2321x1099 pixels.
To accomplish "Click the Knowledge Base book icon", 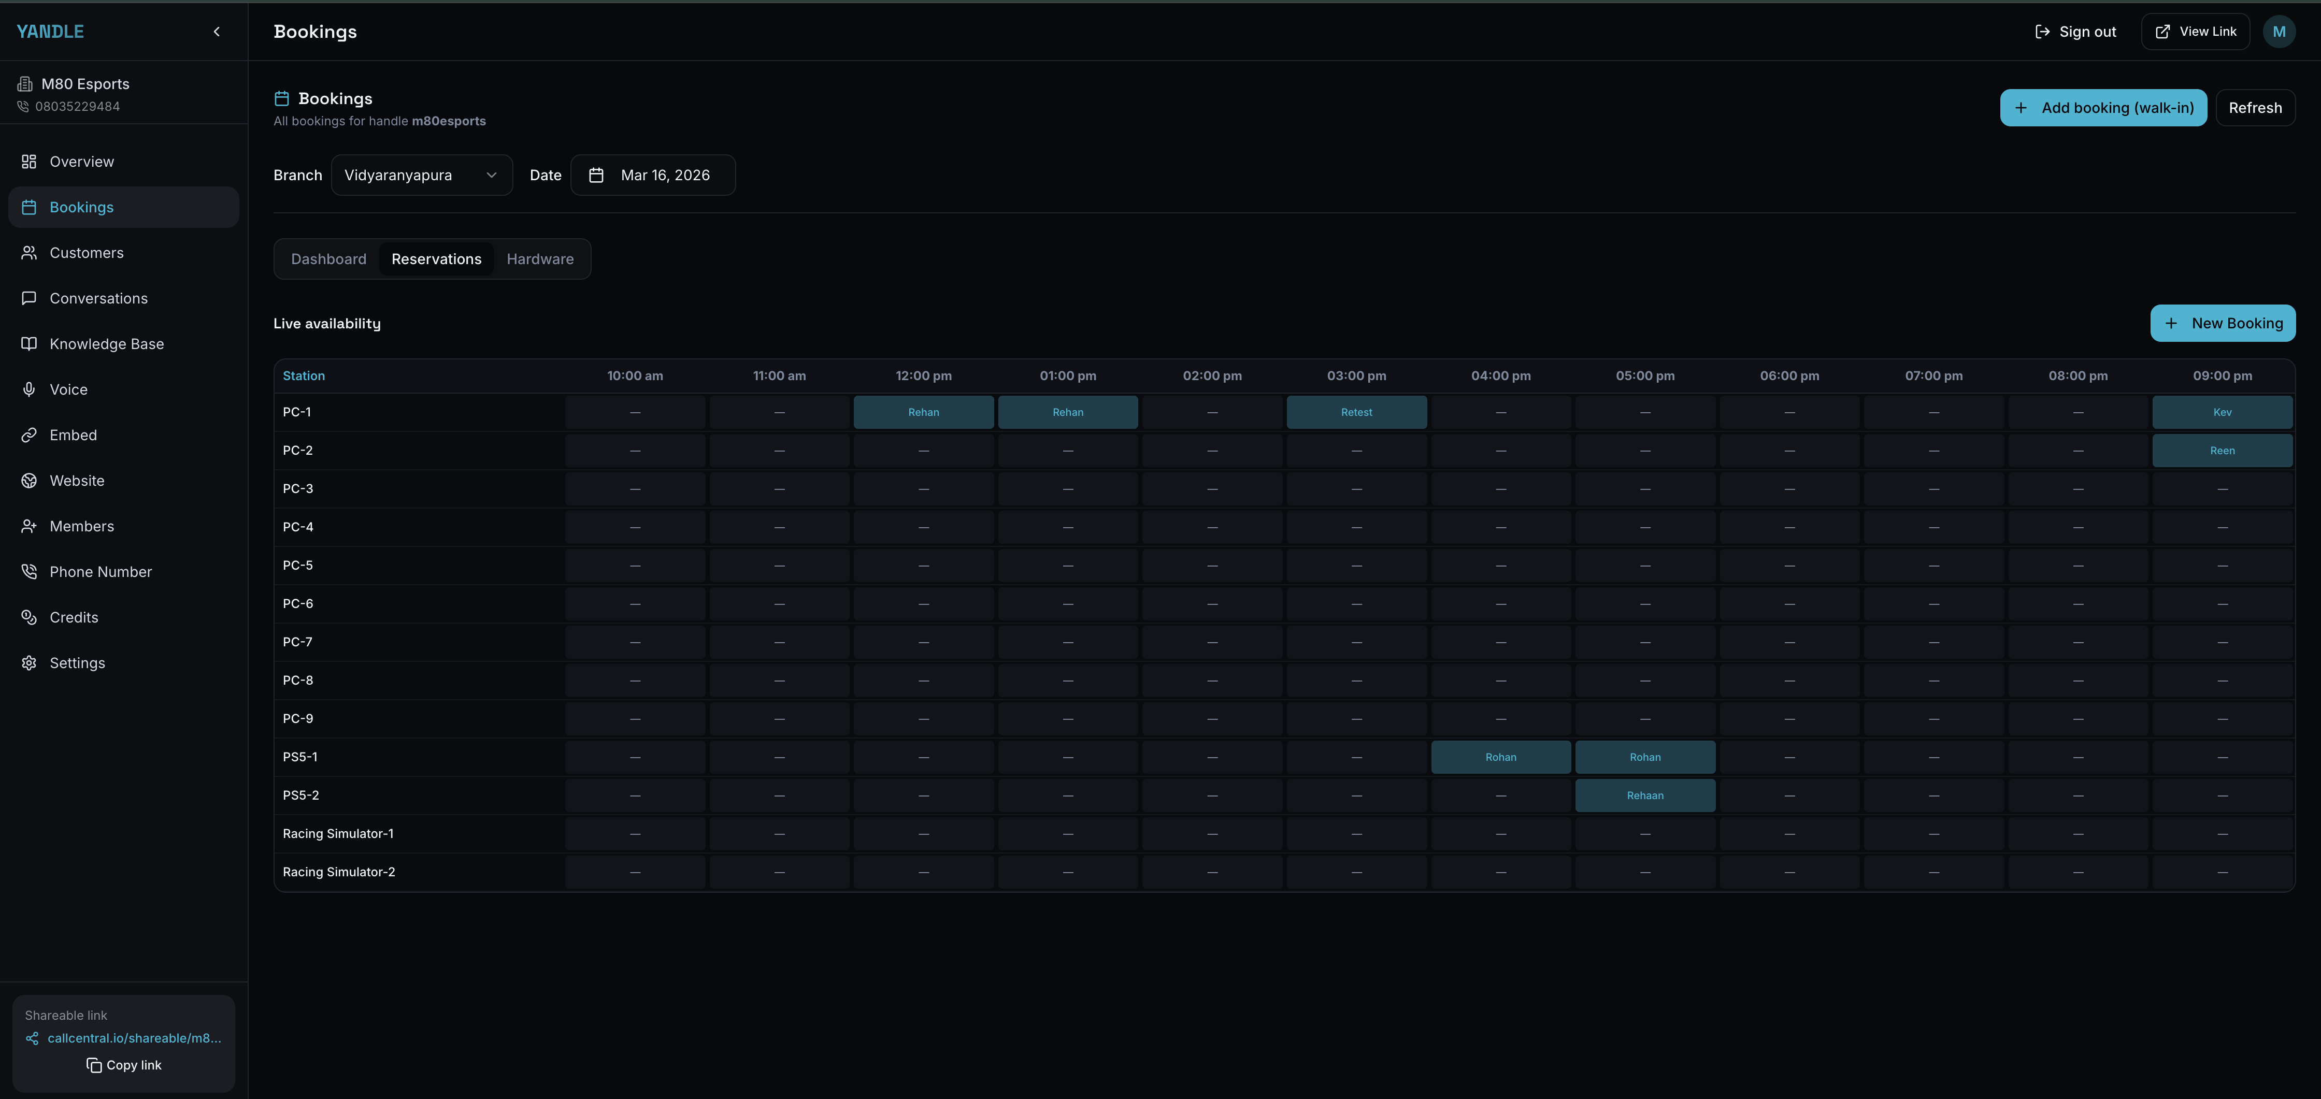I will point(29,344).
